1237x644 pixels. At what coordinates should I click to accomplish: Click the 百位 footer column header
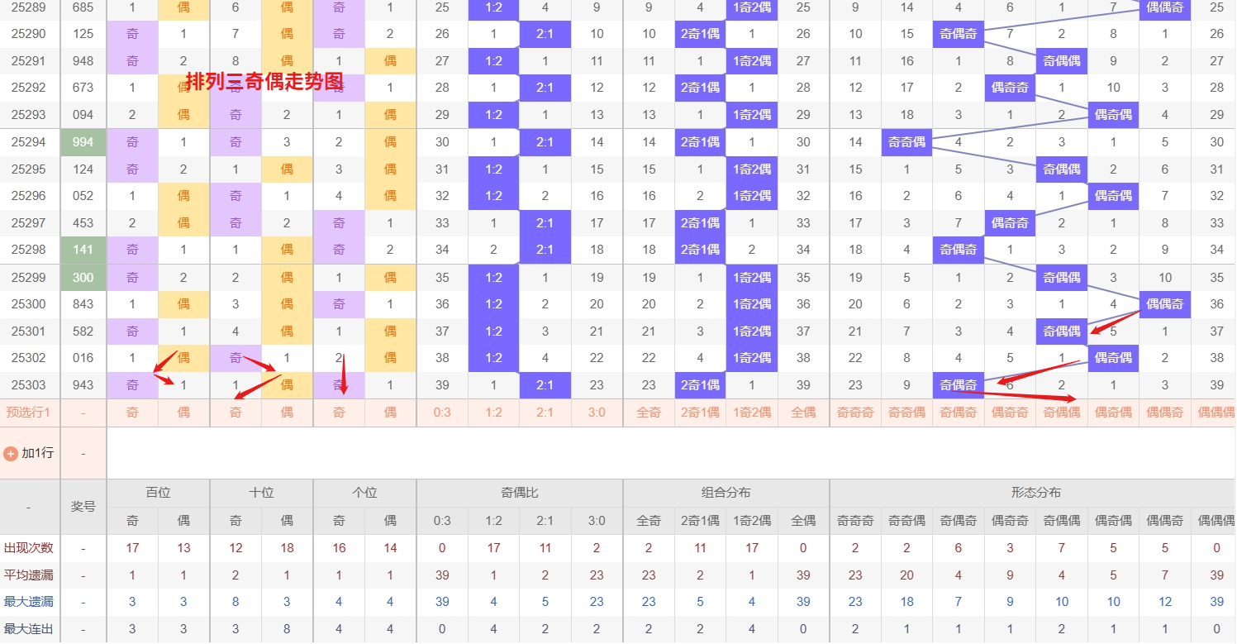tap(158, 493)
